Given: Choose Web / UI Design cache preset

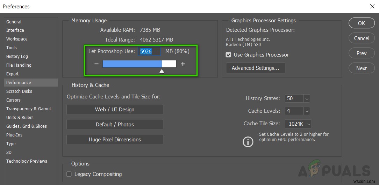Looking at the screenshot, I should [x=115, y=110].
